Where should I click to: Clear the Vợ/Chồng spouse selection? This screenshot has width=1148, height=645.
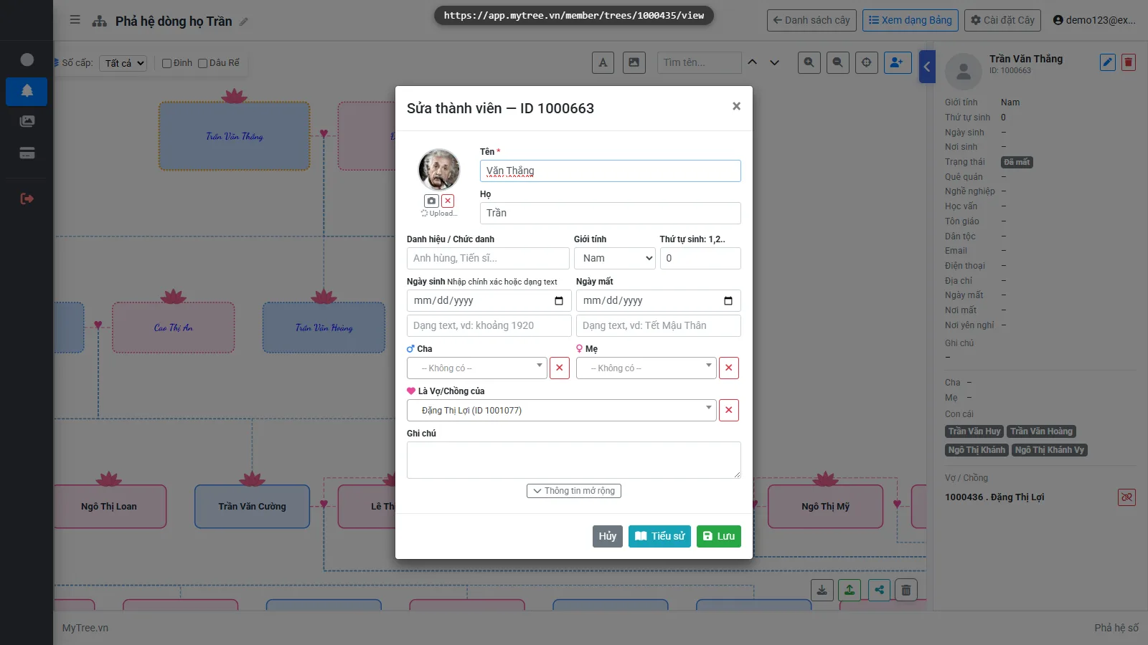[x=729, y=410]
